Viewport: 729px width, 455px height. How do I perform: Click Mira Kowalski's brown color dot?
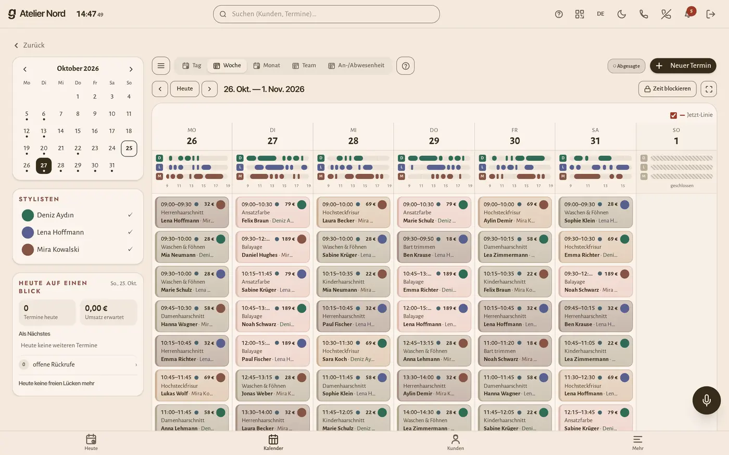pos(28,250)
